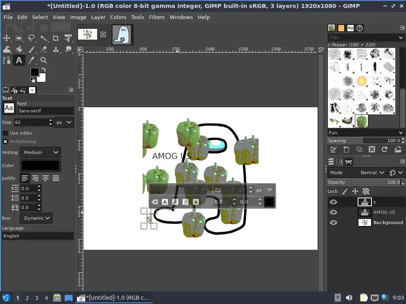The image size is (406, 304).
Task: Swap foreground and background colors
Action: point(44,70)
